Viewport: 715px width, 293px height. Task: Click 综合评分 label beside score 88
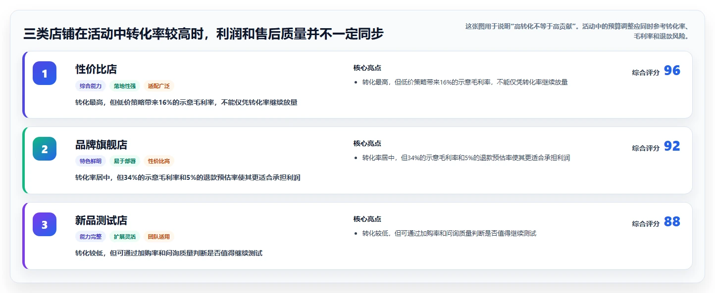tap(646, 224)
